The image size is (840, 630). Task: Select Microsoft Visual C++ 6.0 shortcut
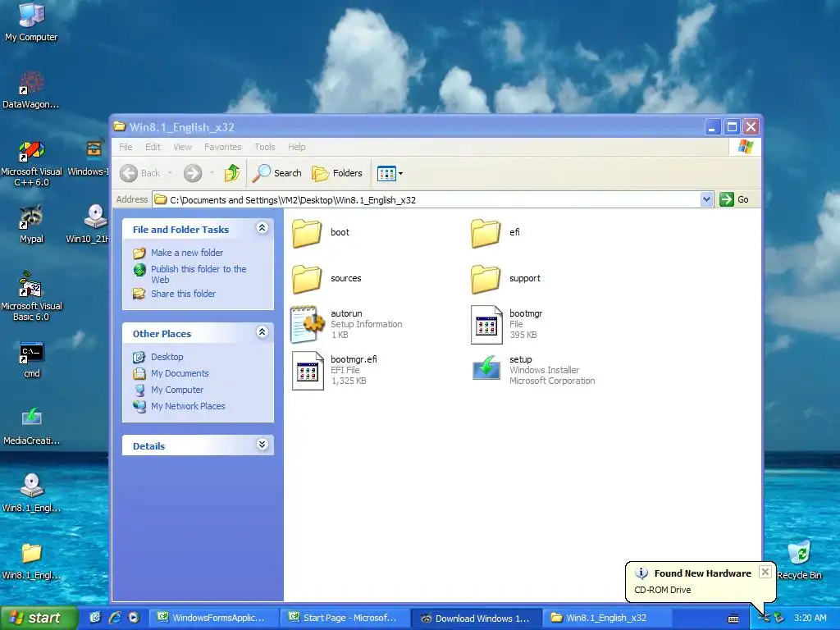pos(32,163)
